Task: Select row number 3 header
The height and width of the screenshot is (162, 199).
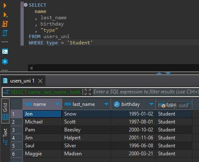Action: tap(17, 130)
